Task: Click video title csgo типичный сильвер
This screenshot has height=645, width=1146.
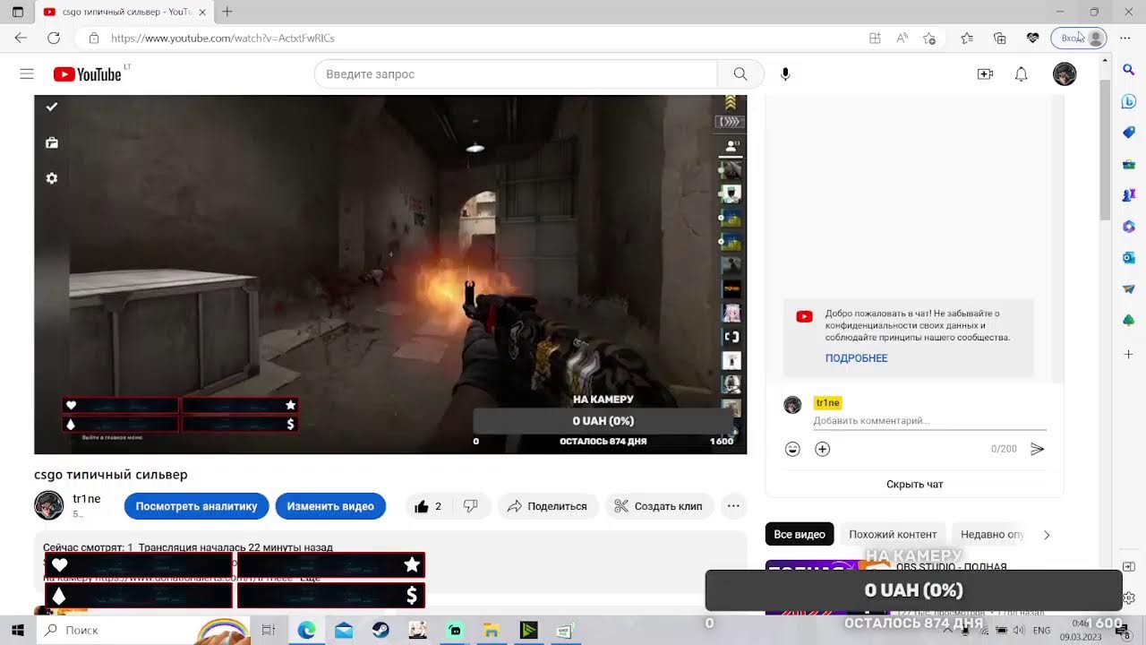Action: (x=111, y=475)
